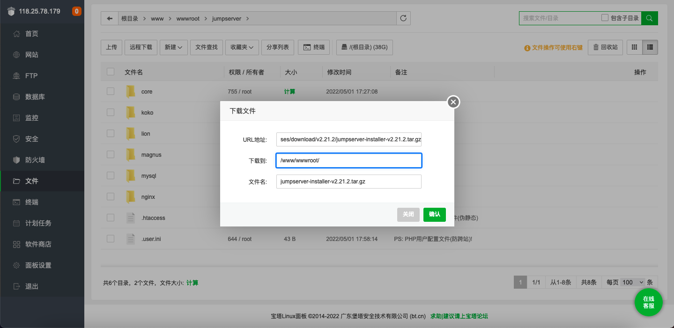The image size is (674, 328).
Task: Open the 终端 toolbar button
Action: [314, 47]
